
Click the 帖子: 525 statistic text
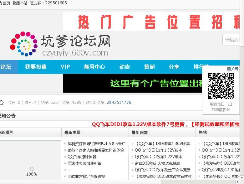[x=49, y=102]
